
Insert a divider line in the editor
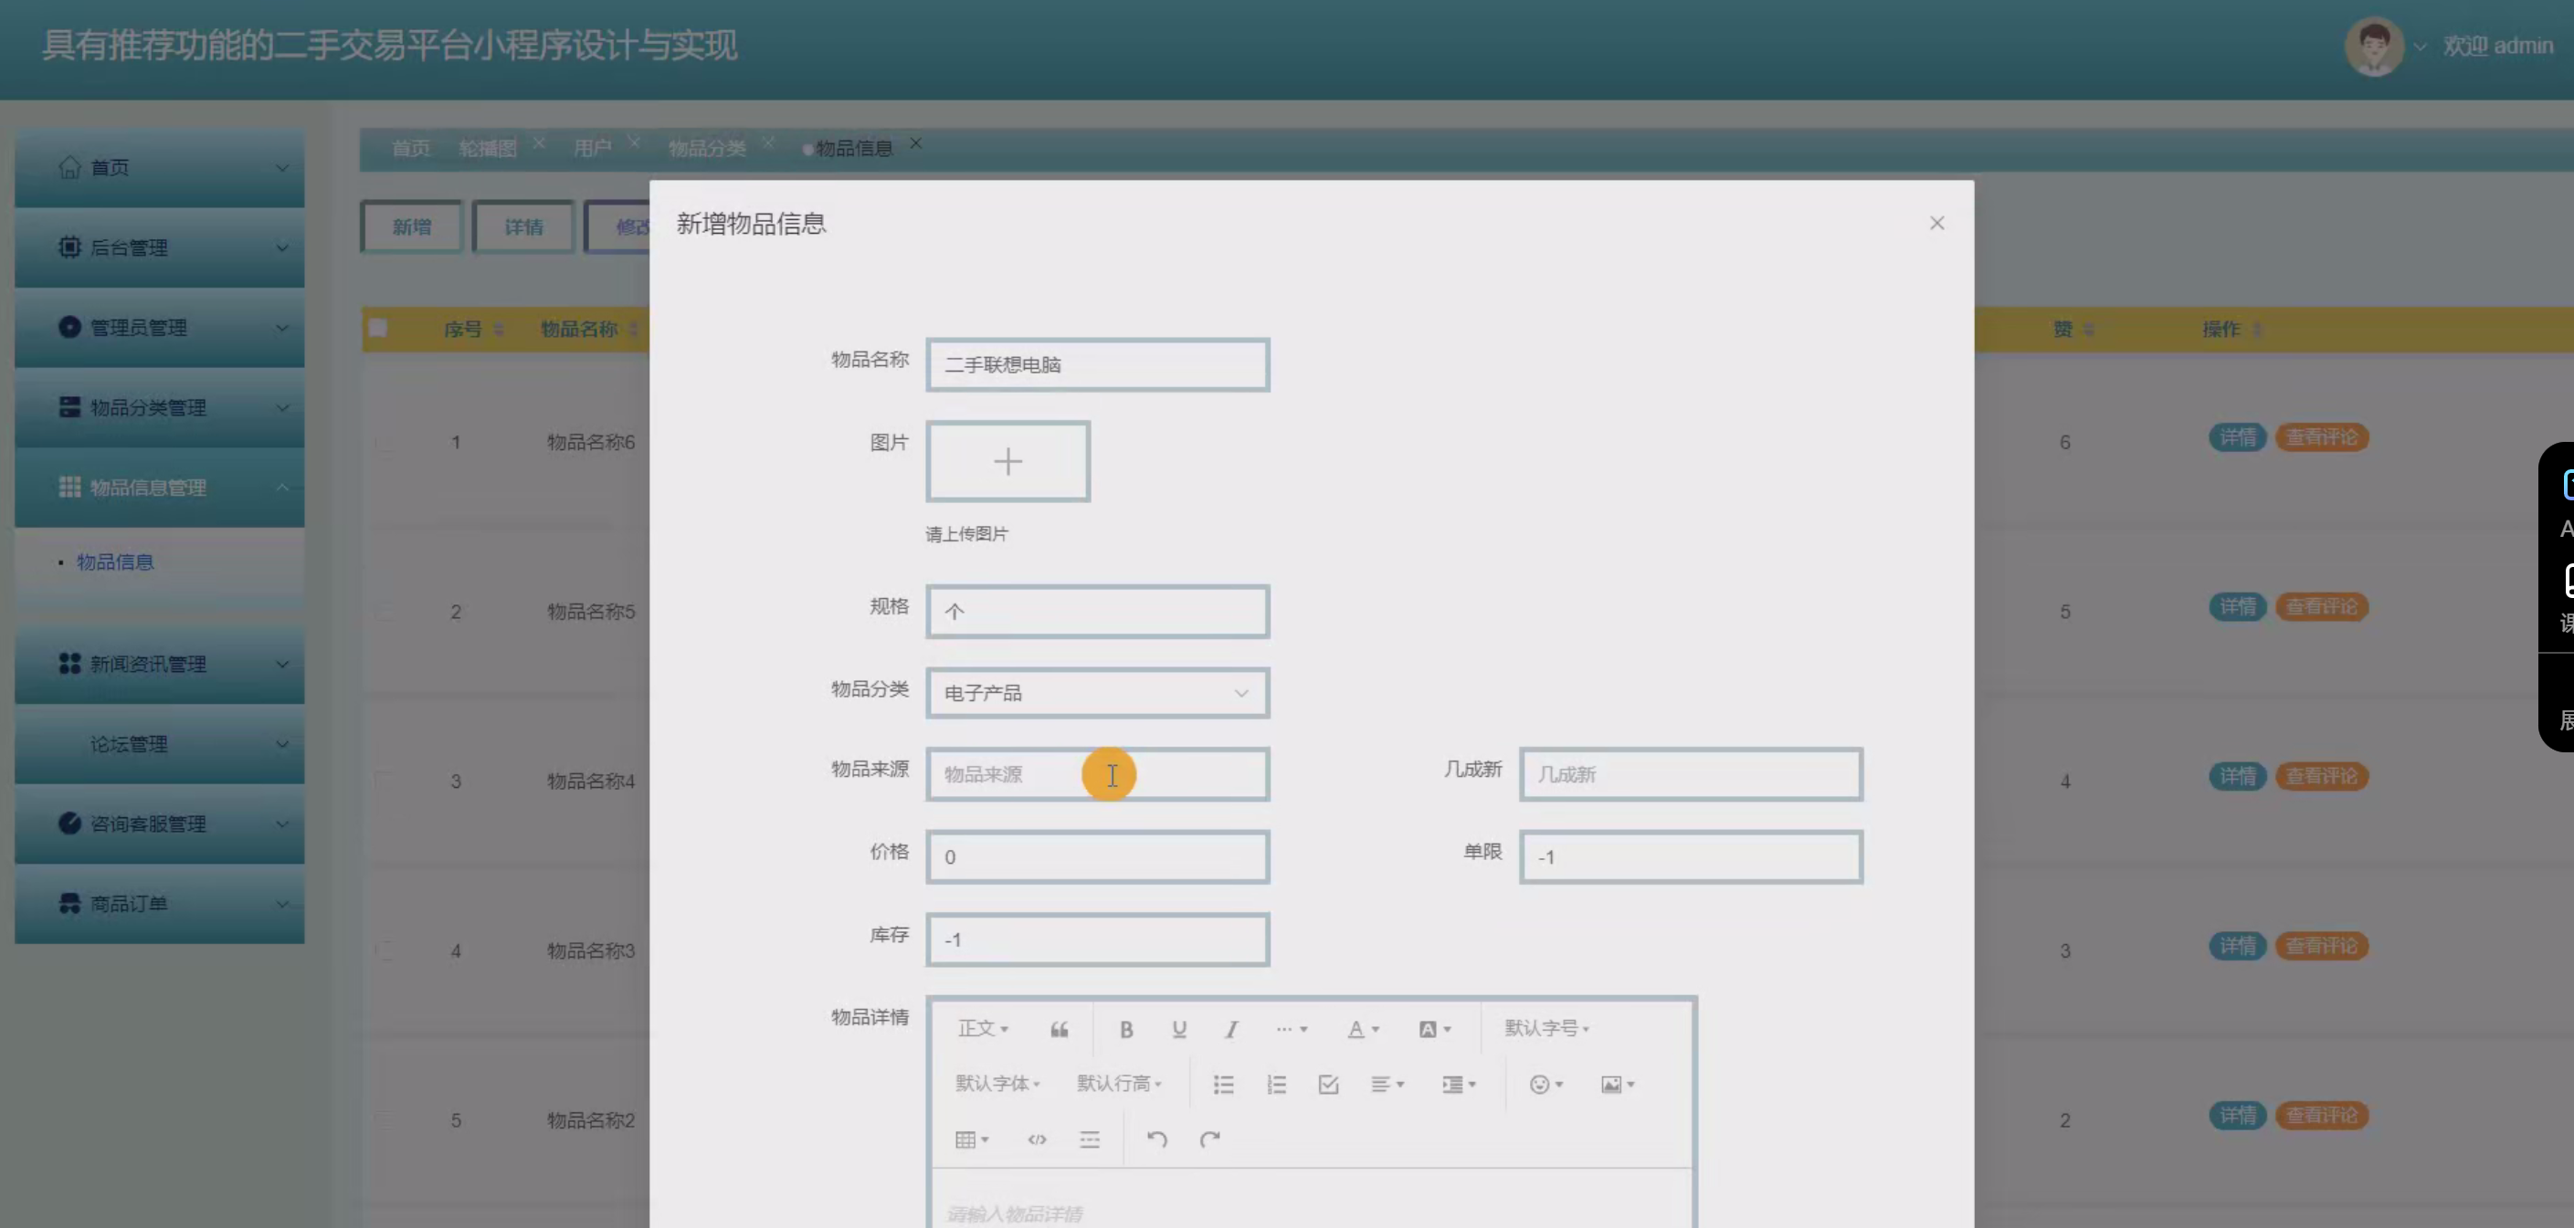1089,1139
